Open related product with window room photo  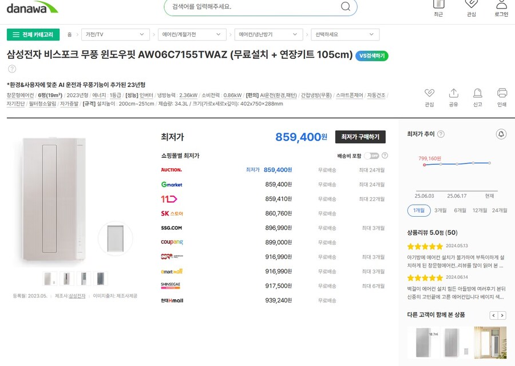click(490, 343)
